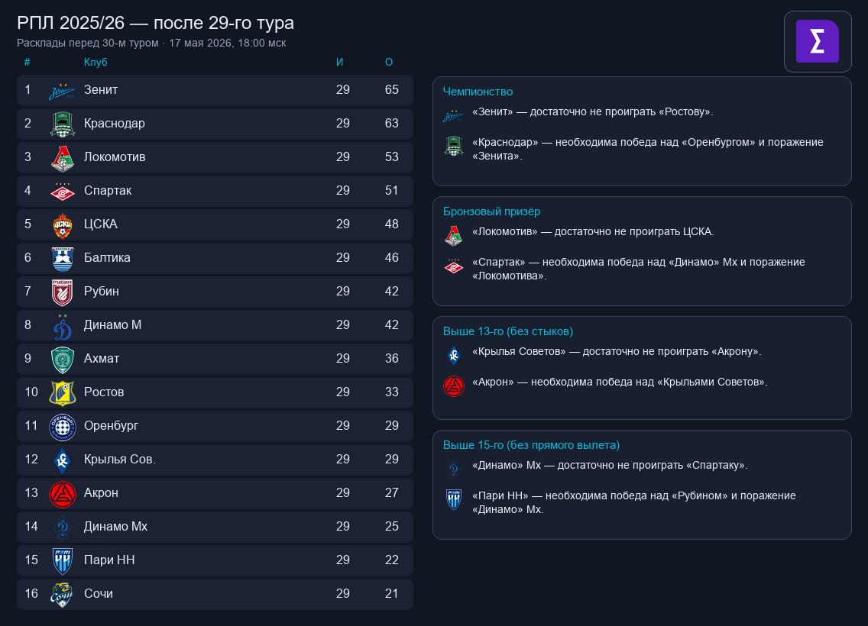Click Lokomotiv crest in Бронзовый призёр card

coord(453,236)
